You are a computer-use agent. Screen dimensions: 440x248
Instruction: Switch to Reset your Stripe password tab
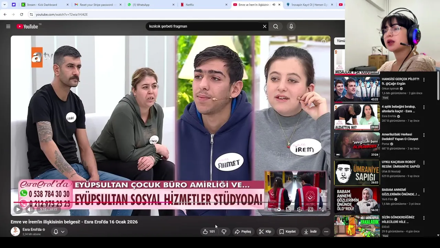pyautogui.click(x=98, y=5)
